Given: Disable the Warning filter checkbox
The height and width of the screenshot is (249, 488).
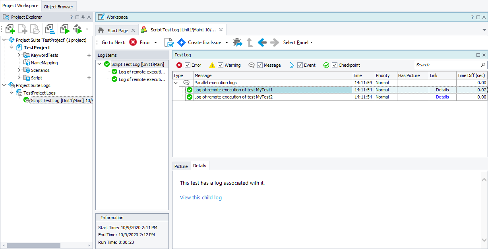Looking at the screenshot, I should pyautogui.click(x=220, y=65).
